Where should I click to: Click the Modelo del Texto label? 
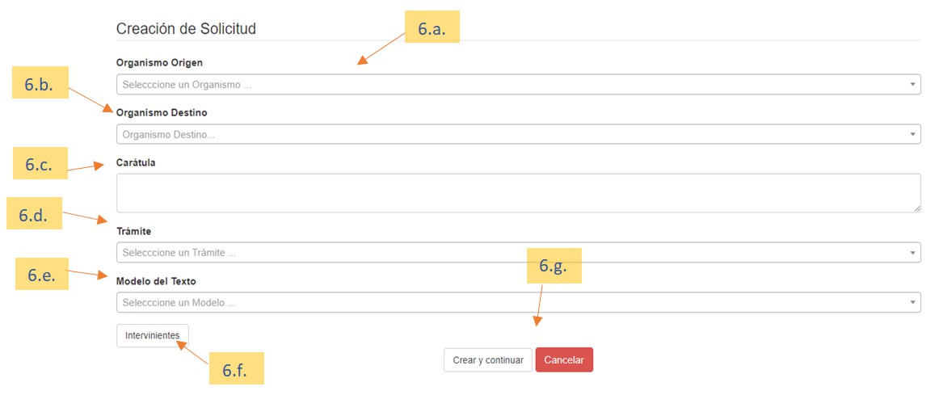156,281
